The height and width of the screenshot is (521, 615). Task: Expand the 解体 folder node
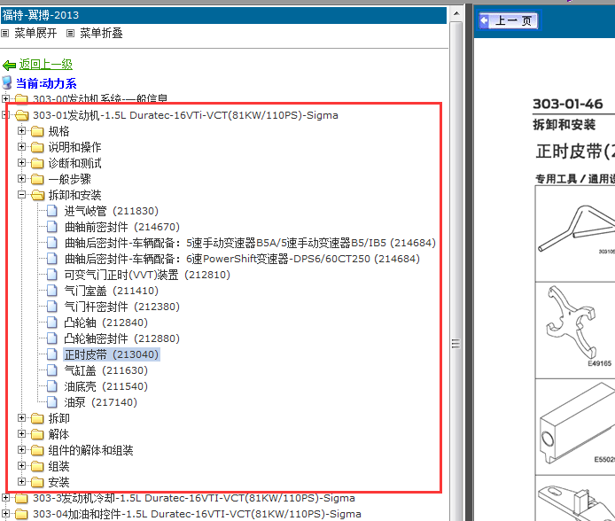point(21,434)
